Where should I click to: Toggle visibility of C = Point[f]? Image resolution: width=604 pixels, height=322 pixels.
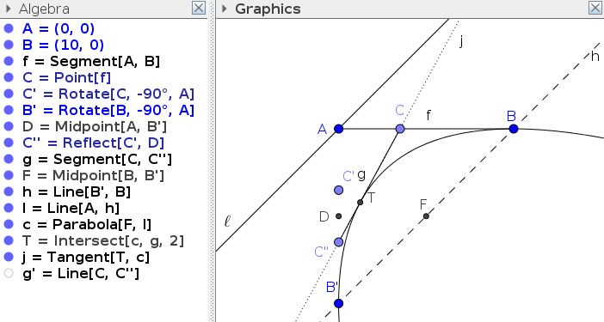click(9, 77)
